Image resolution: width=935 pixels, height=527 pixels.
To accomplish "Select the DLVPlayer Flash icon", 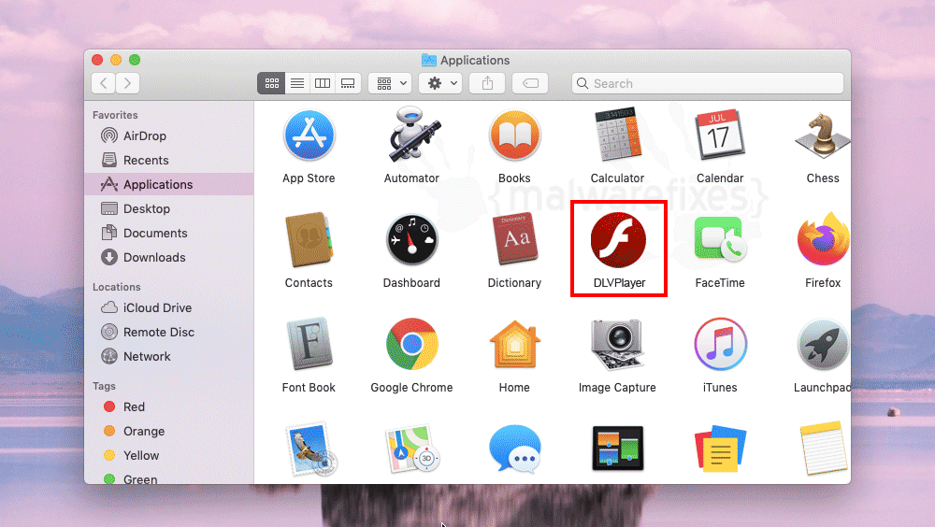I will click(618, 240).
